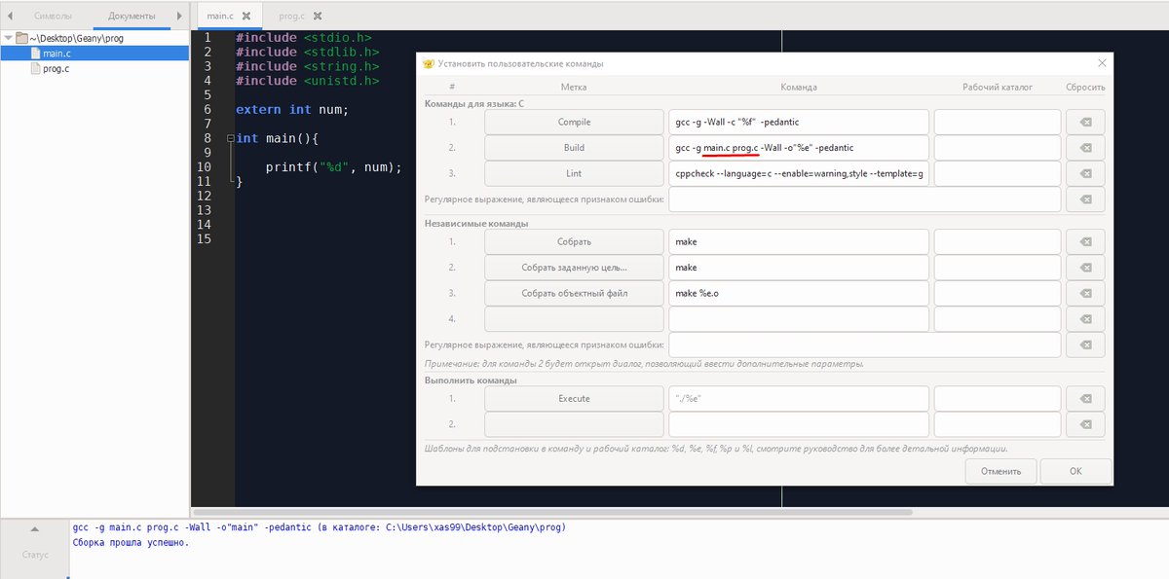Click the empty label button in independent row 4
This screenshot has height=579, width=1169.
point(574,318)
